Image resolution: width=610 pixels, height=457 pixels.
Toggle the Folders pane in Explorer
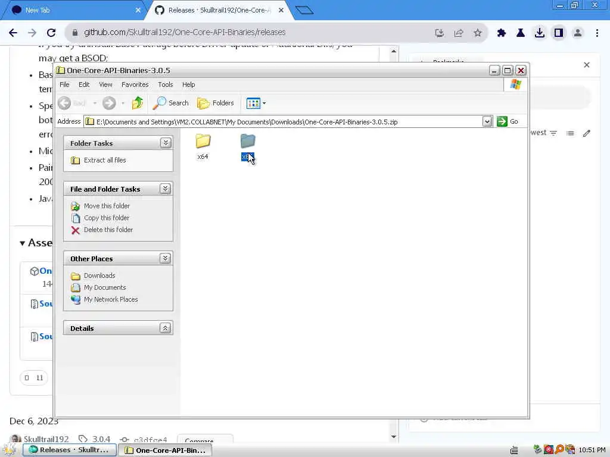[x=216, y=103]
